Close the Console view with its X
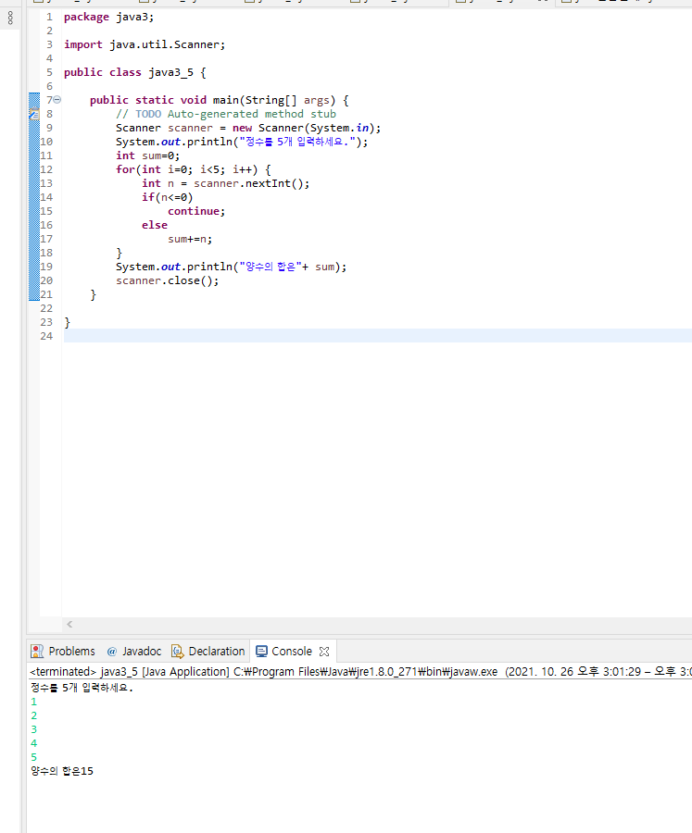Screen dimensions: 692x833 tap(324, 652)
